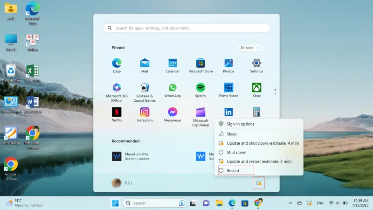Open Microsoft Clipchamp
373x210 pixels.
(200, 117)
